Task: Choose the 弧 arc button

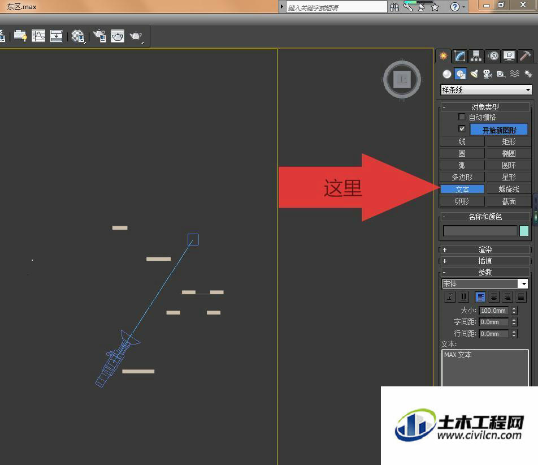Action: 462,165
